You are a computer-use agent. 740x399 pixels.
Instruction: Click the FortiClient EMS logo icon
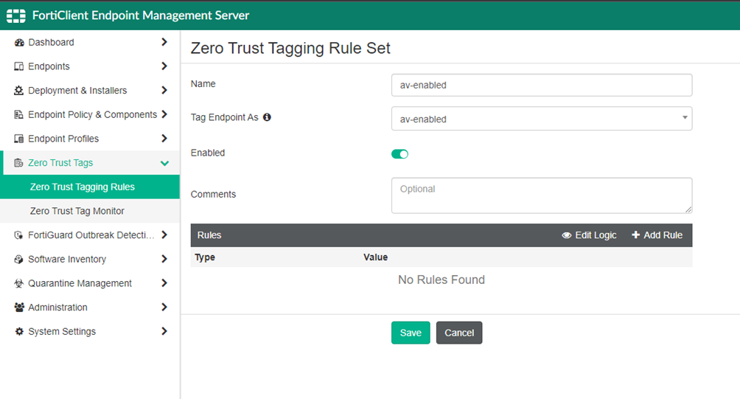pos(16,15)
